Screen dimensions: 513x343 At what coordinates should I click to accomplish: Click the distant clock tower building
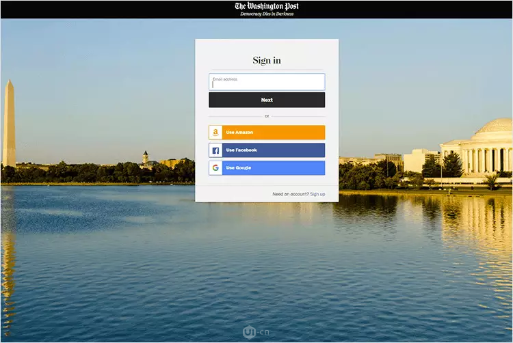coord(146,159)
